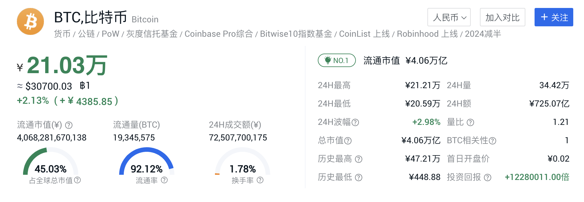Click the NO.1 rank badge
584x202 pixels.
(x=337, y=61)
